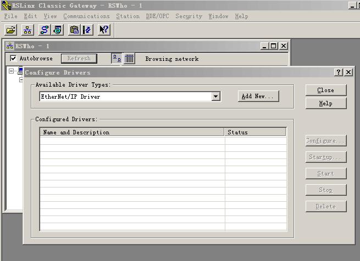
Task: Switch RSWho to large icons view
Action: click(117, 59)
